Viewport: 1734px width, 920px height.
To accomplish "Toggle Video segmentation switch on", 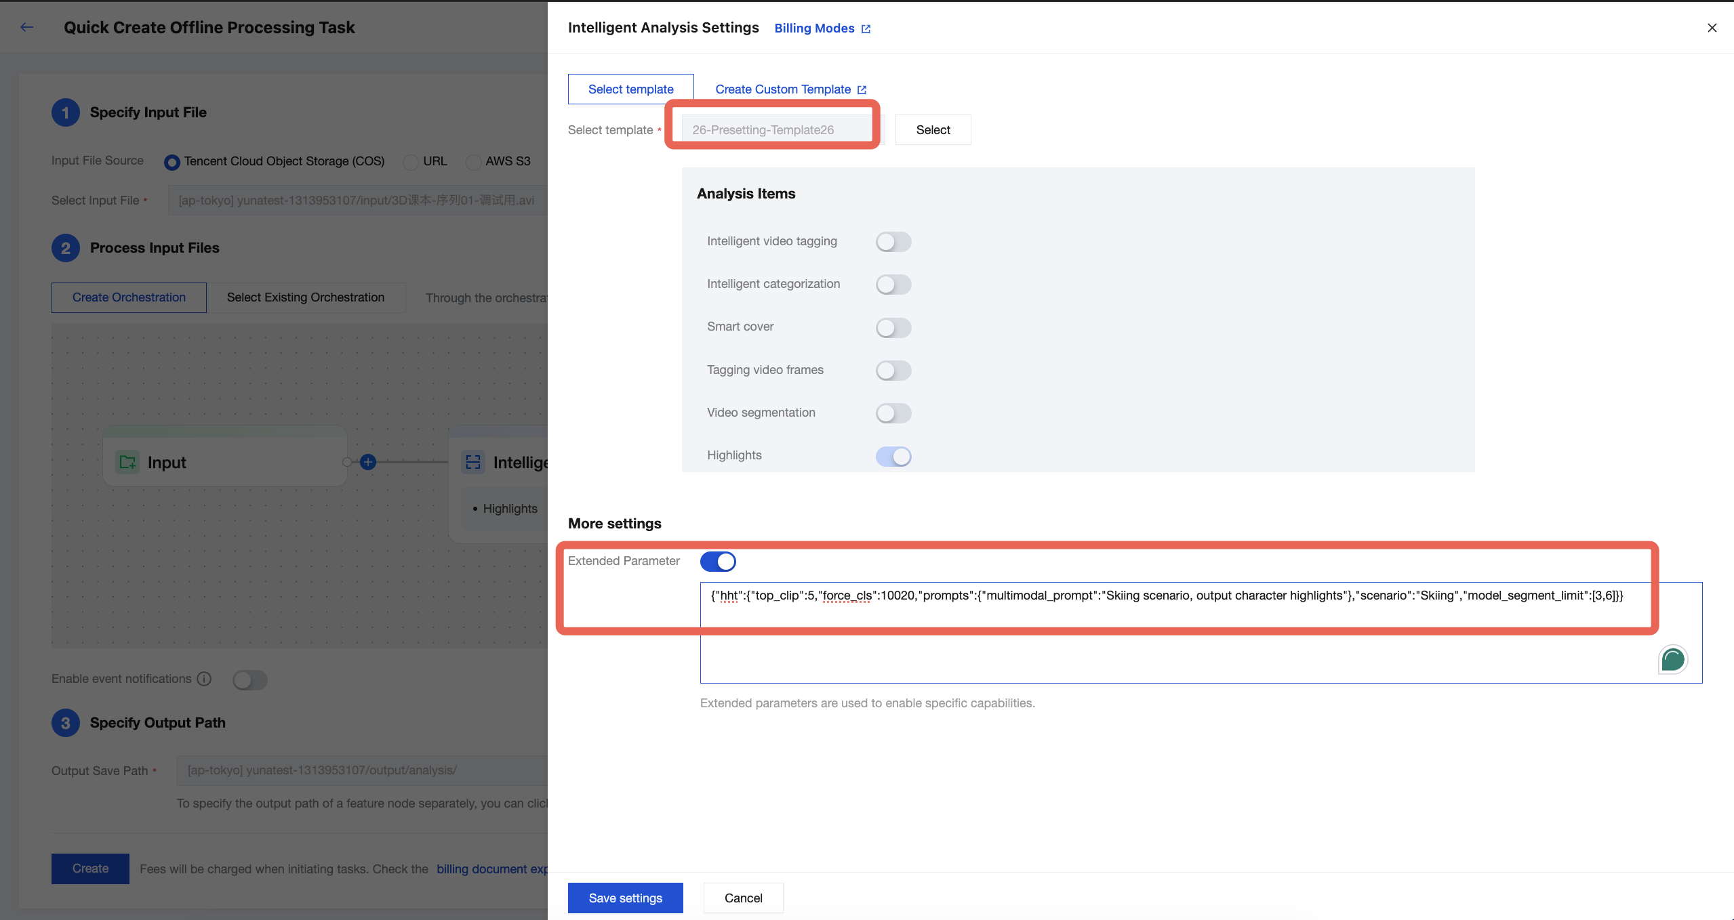I will pyautogui.click(x=893, y=413).
